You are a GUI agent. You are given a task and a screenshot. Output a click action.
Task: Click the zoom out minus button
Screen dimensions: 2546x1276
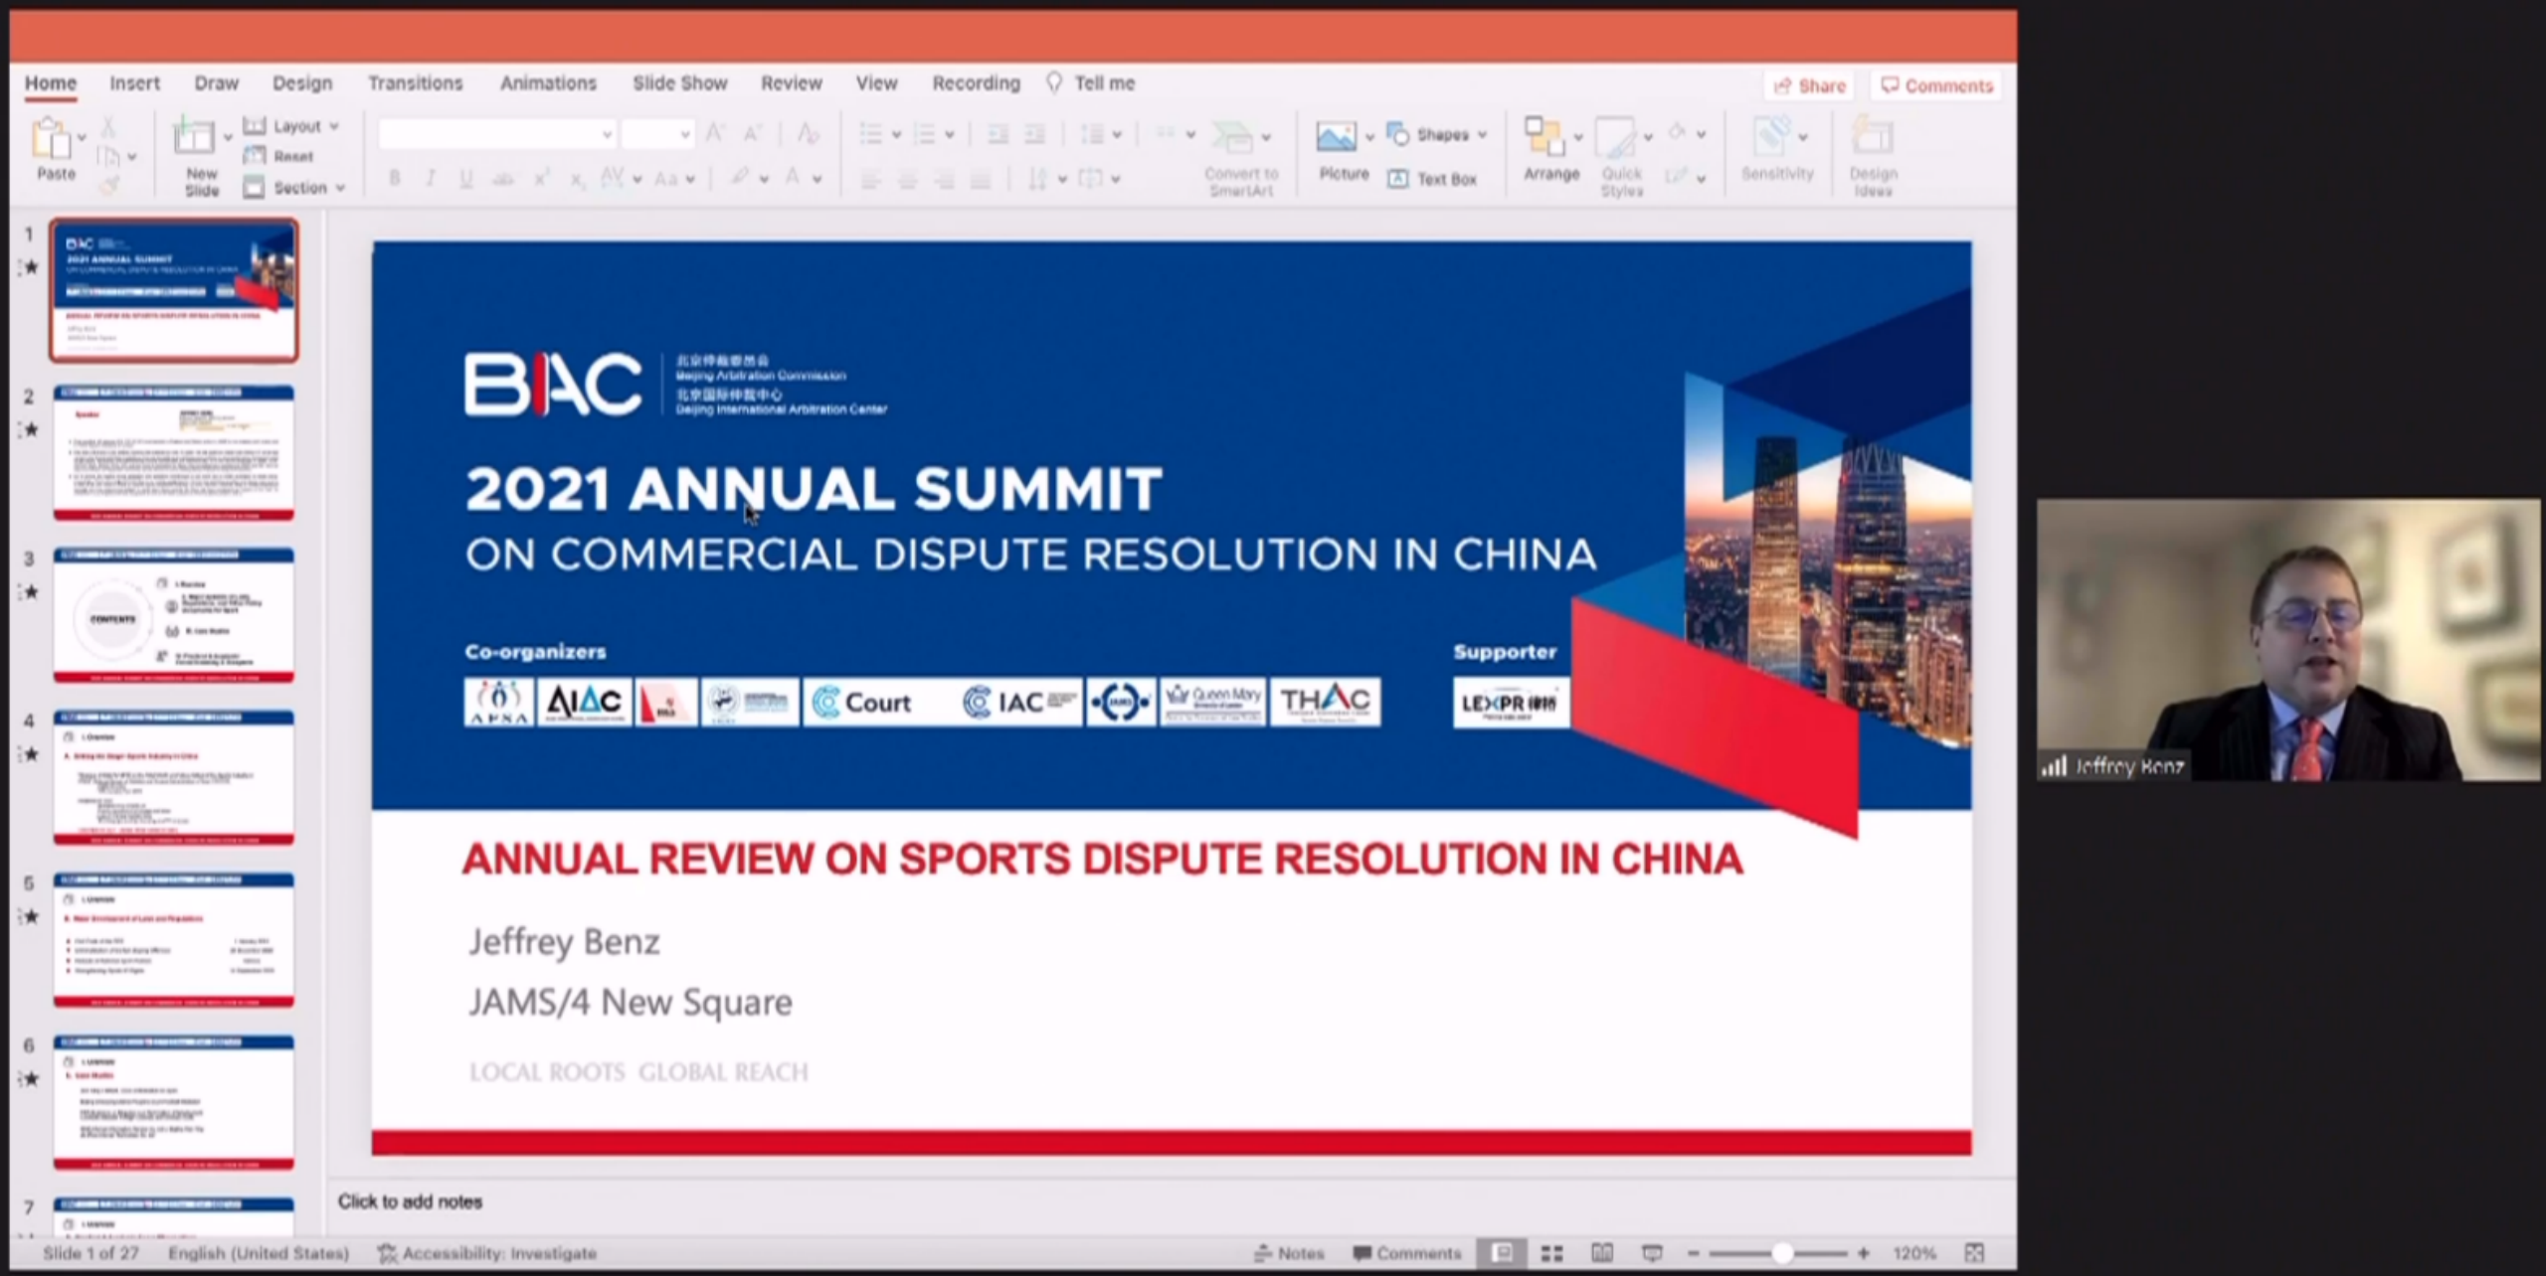pos(1694,1253)
